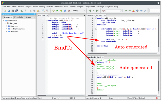Click the previous result left arrow icon

[x=126, y=11]
